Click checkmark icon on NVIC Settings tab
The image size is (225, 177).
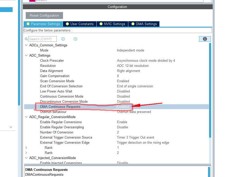click(x=101, y=24)
